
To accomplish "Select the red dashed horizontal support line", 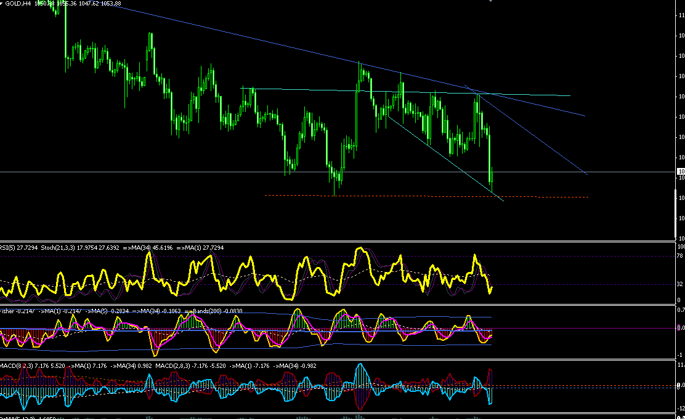I will point(426,196).
